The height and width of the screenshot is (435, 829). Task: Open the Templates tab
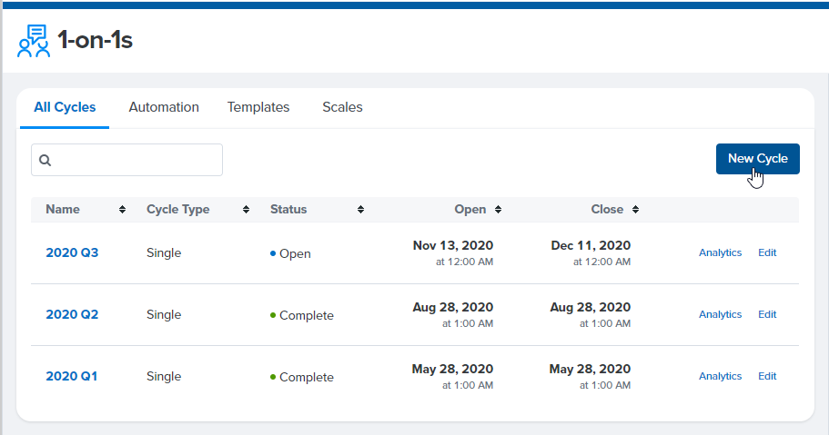[258, 107]
